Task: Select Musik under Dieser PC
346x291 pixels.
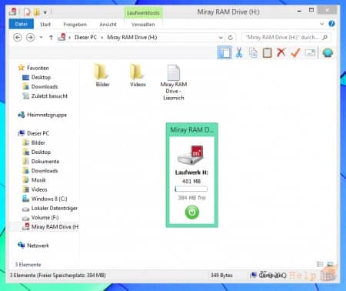Action: pyautogui.click(x=34, y=180)
